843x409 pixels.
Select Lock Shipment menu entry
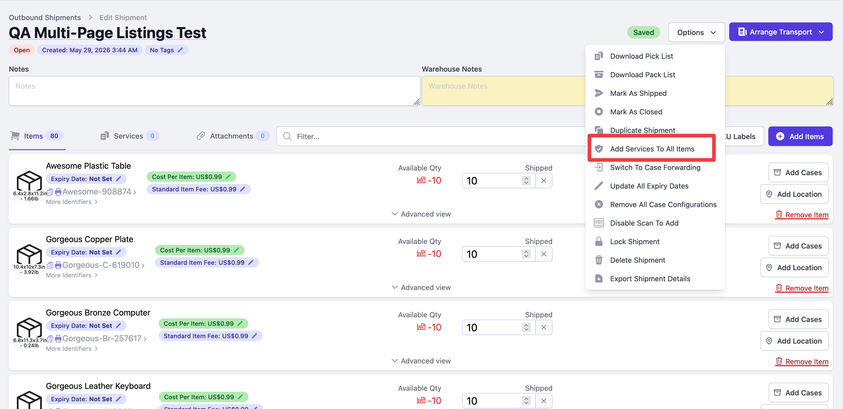click(655, 242)
